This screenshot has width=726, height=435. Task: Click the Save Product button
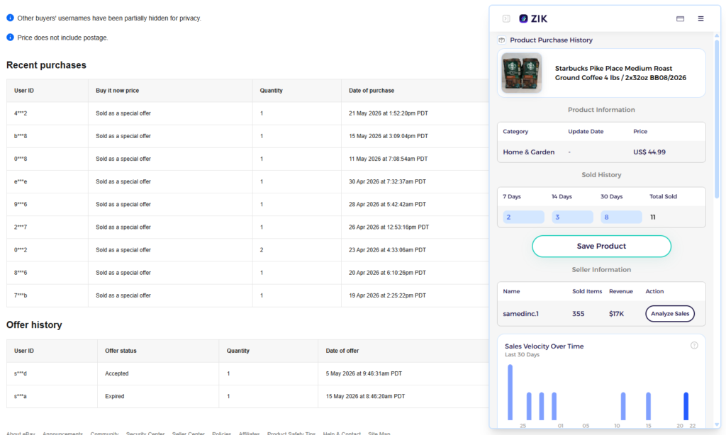[x=601, y=246]
